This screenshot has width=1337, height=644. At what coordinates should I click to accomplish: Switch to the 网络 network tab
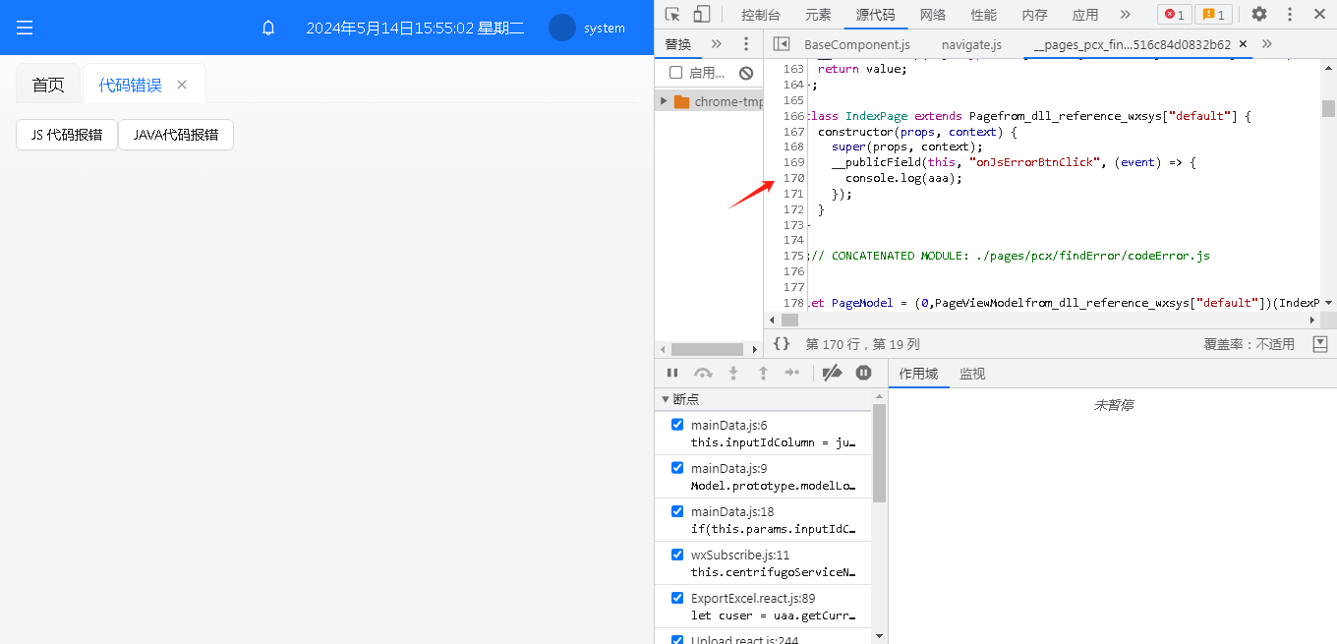click(x=933, y=15)
